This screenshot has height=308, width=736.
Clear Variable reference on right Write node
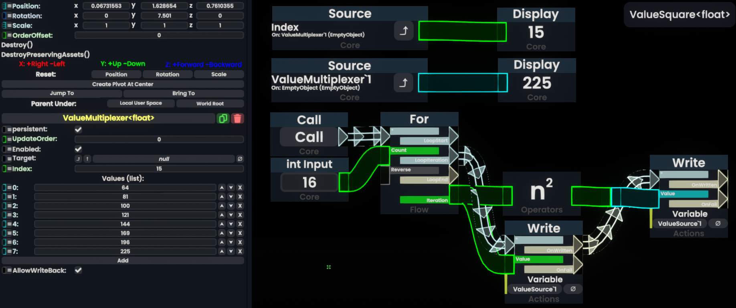(718, 224)
